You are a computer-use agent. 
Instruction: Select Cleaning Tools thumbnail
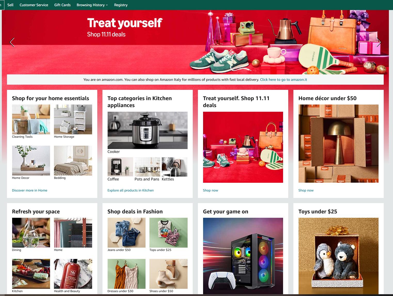[31, 119]
